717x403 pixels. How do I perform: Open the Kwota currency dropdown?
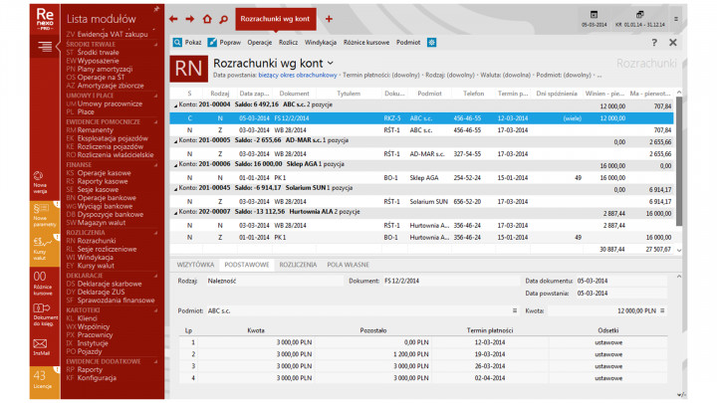(x=660, y=310)
